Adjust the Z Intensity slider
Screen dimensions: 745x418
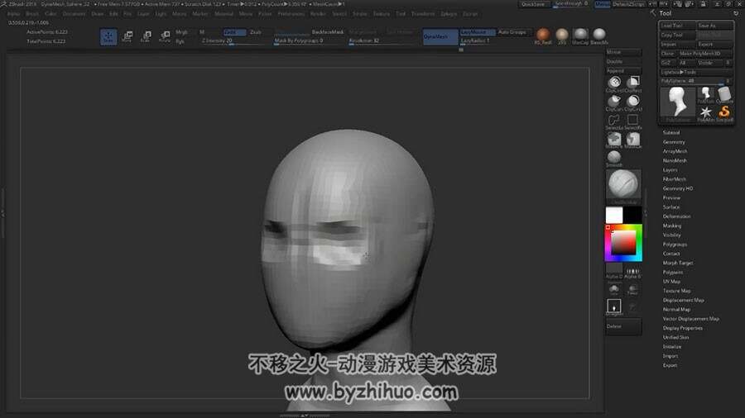233,41
